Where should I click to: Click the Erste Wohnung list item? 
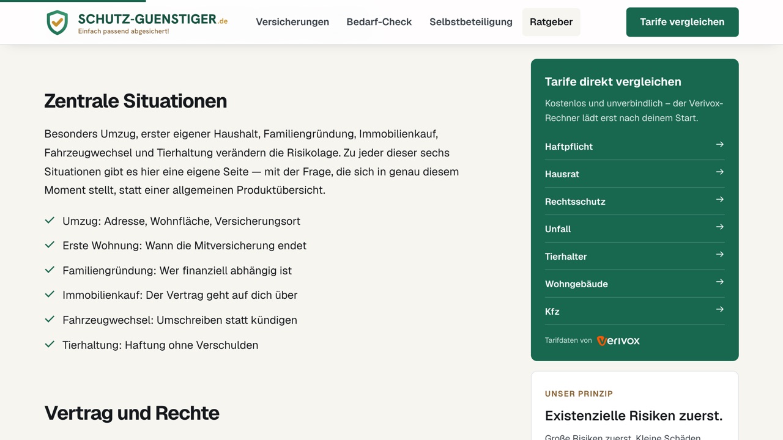pyautogui.click(x=184, y=246)
